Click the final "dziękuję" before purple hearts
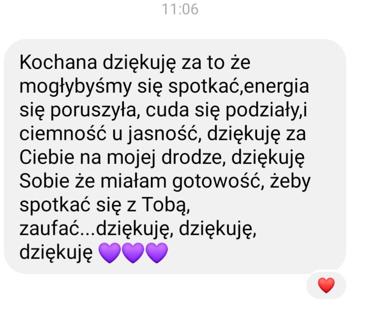Screen dimensions: 366x315 coord(56,253)
